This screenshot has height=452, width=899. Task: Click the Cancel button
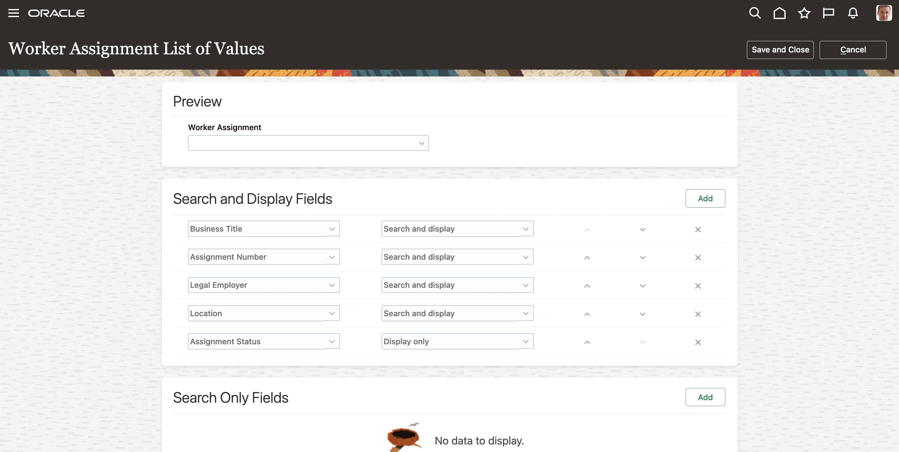click(852, 50)
